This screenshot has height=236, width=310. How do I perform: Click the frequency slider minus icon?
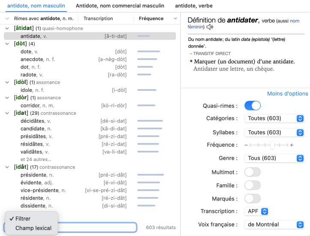click(246, 145)
